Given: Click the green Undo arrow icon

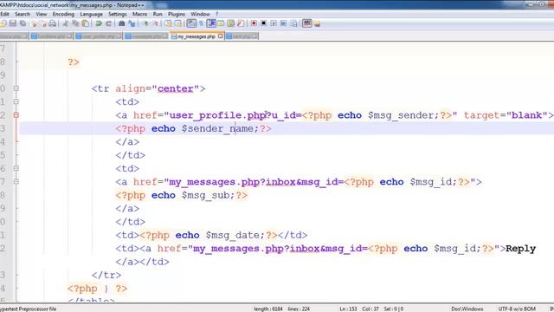Looking at the screenshot, I should pyautogui.click(x=99, y=23).
